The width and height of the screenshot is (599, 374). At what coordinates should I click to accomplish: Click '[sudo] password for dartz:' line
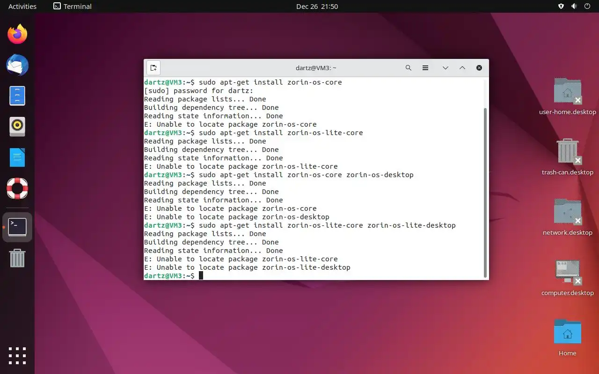pyautogui.click(x=198, y=91)
